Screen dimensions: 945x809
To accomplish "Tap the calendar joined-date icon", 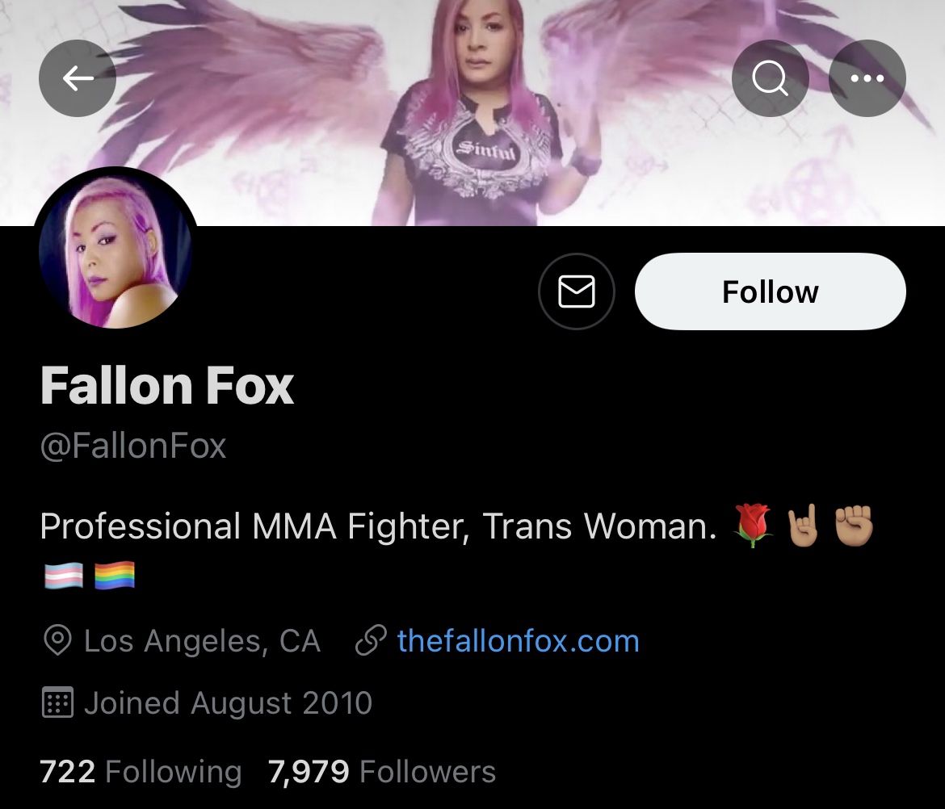I will tap(58, 702).
